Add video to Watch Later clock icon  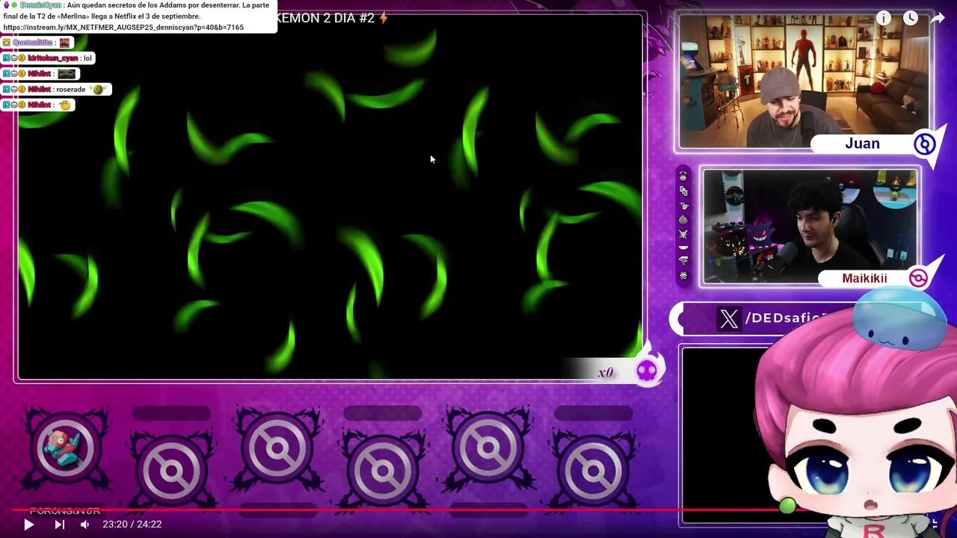click(911, 18)
